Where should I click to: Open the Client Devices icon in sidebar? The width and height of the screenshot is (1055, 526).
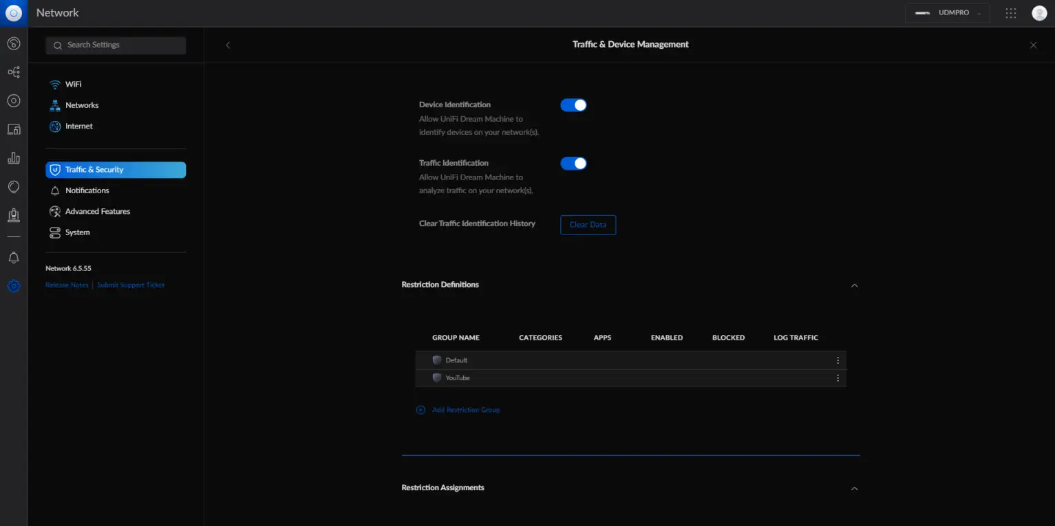(x=14, y=129)
